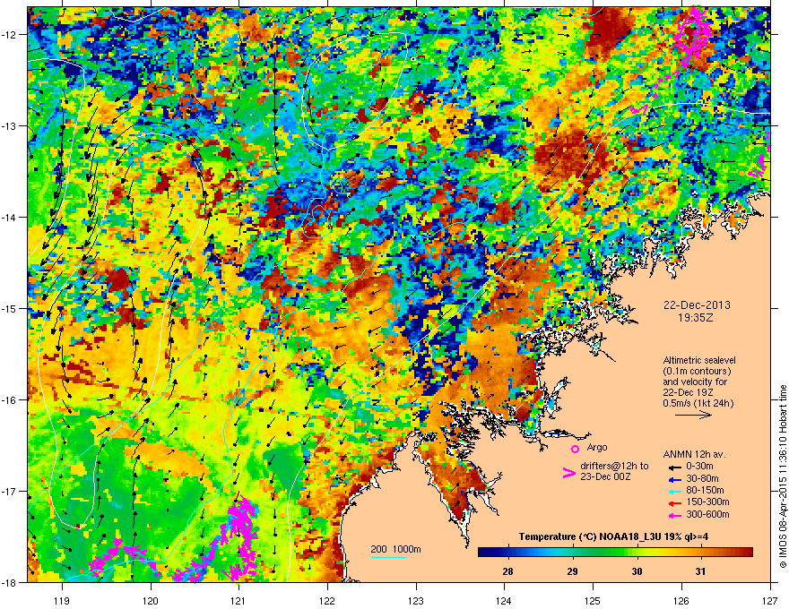Image resolution: width=789 pixels, height=609 pixels.
Task: Click the latitude axis label -13
Action: tap(10, 125)
